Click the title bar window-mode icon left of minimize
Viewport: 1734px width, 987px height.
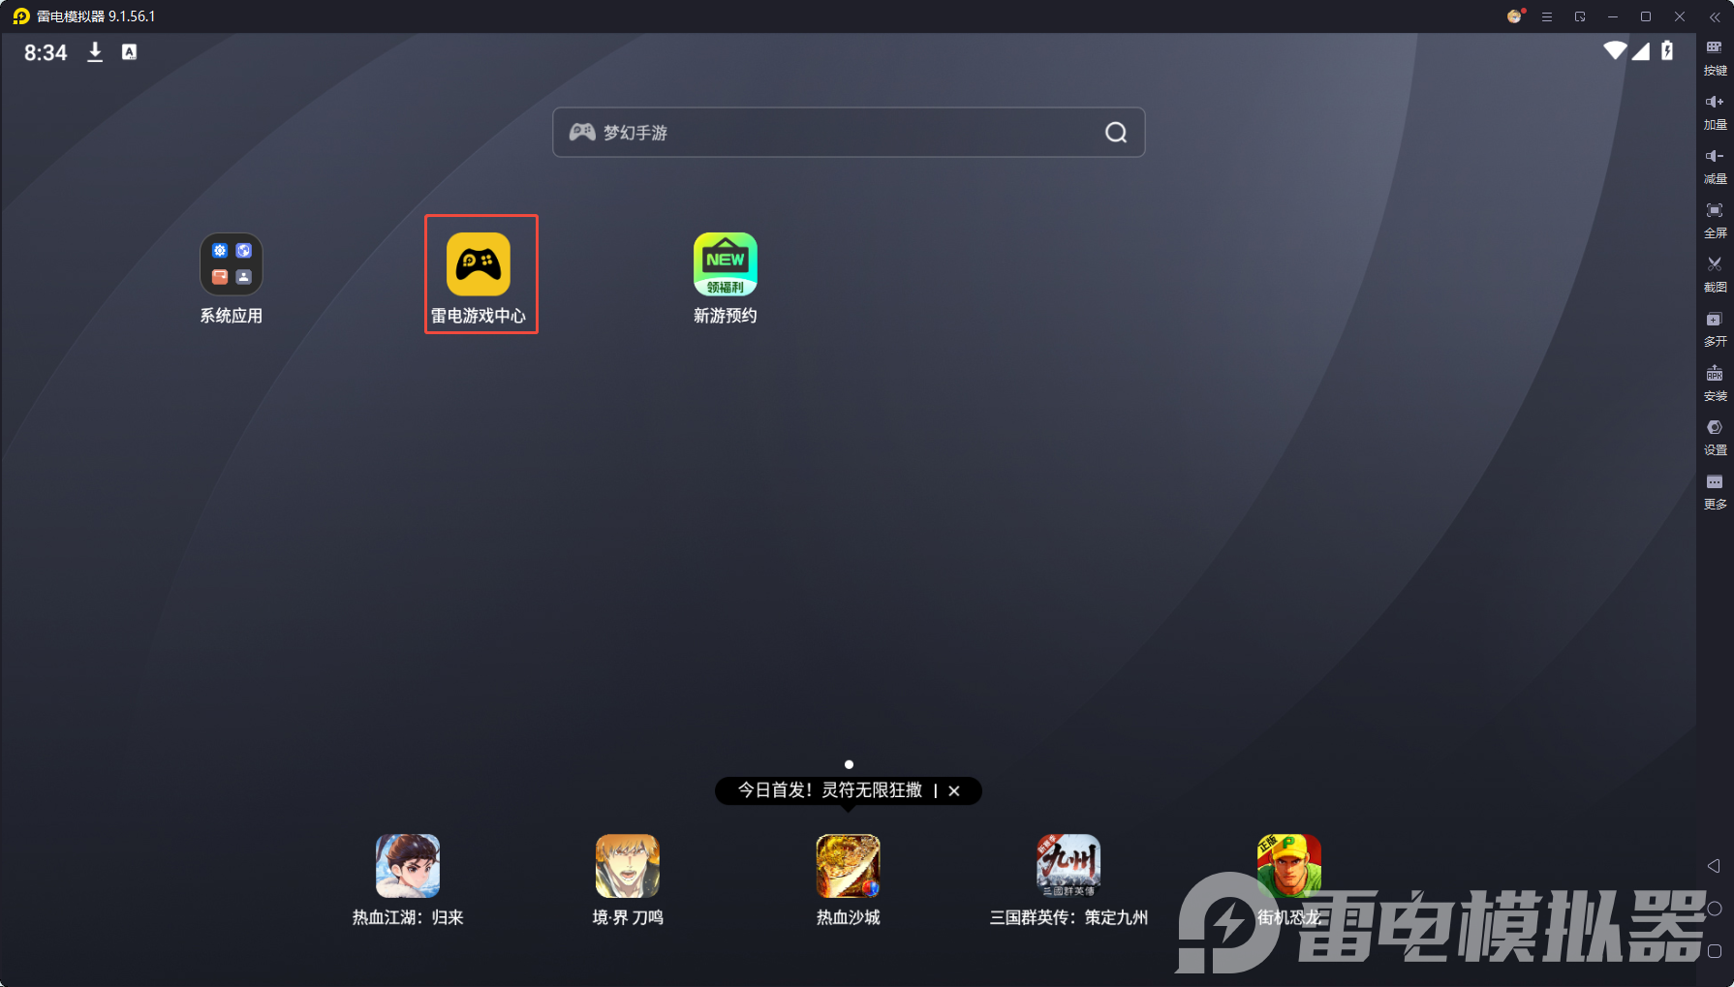coord(1580,17)
